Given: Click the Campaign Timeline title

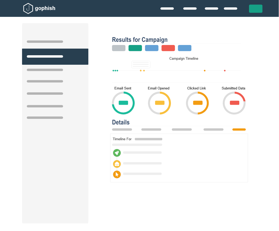Looking at the screenshot, I should 184,59.
